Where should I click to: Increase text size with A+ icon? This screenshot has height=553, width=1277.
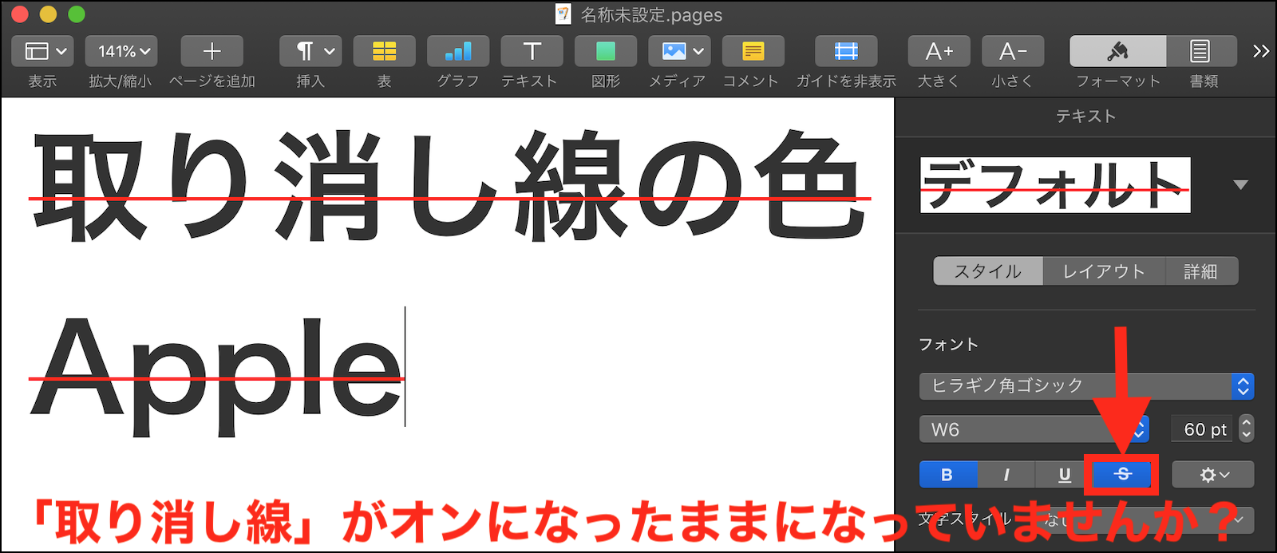point(939,52)
